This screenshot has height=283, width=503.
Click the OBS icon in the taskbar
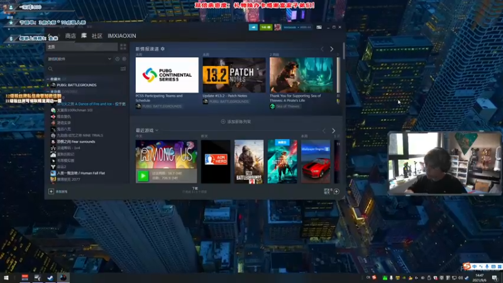point(63,278)
